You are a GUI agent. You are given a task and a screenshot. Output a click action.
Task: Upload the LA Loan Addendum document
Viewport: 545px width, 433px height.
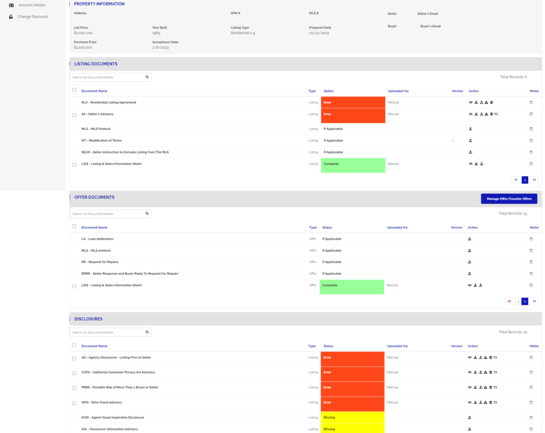469,239
